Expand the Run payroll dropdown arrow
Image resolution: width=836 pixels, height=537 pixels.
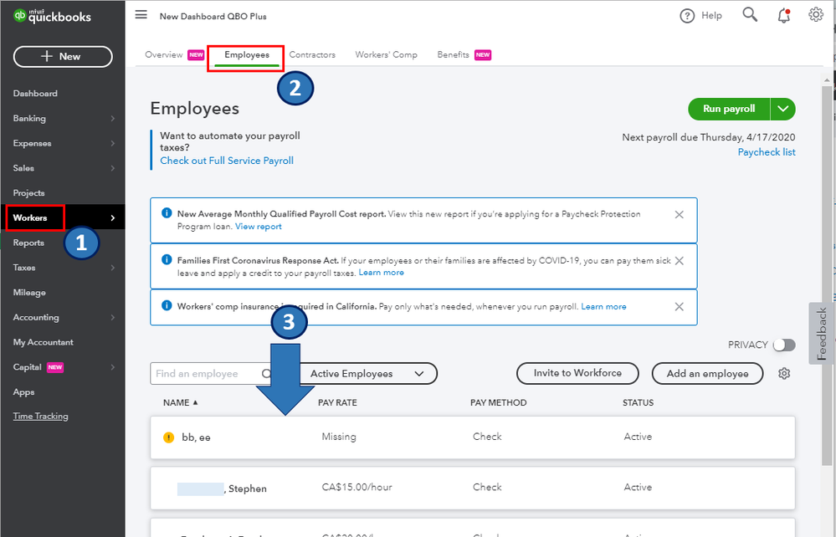(x=783, y=109)
